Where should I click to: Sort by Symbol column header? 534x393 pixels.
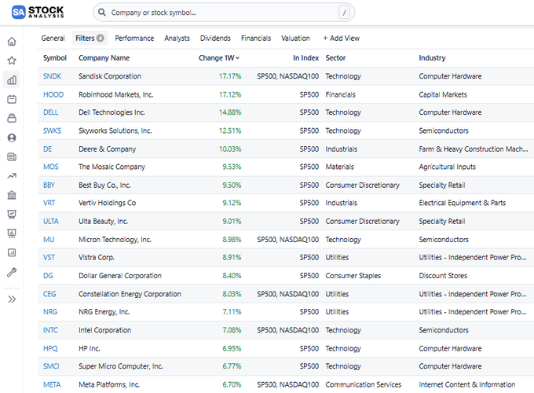click(54, 58)
